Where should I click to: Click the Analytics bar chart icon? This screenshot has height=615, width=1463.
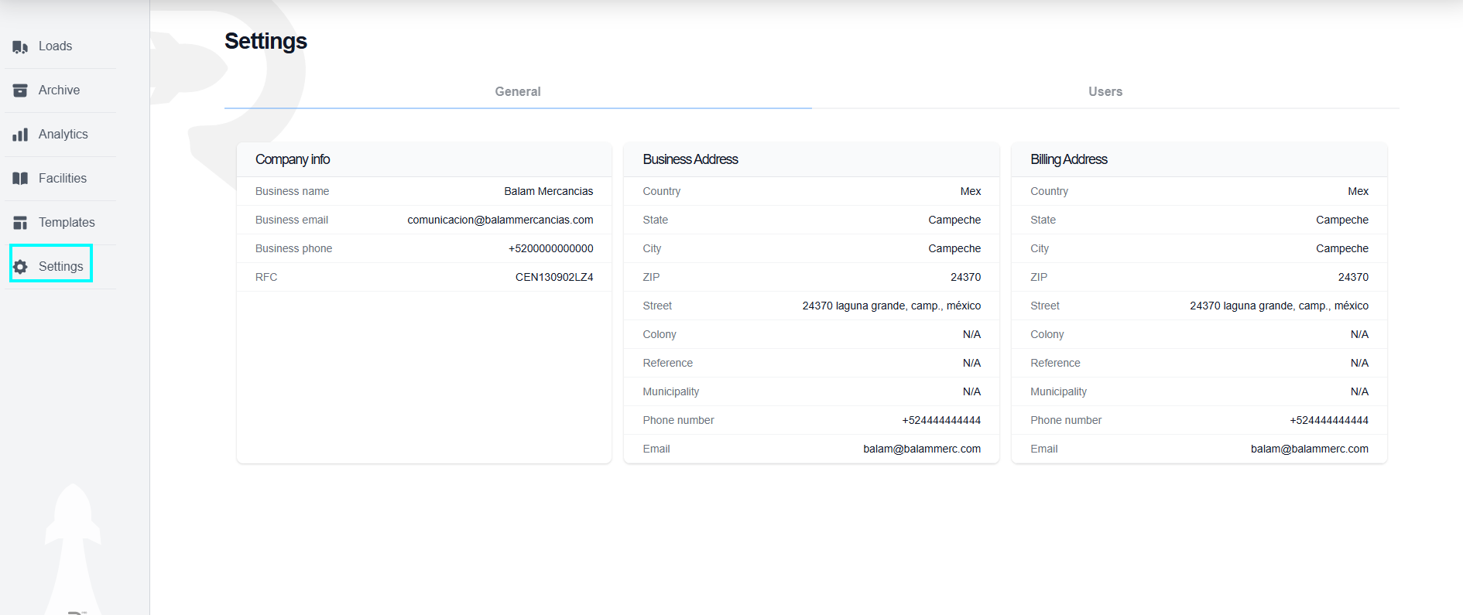pyautogui.click(x=20, y=135)
